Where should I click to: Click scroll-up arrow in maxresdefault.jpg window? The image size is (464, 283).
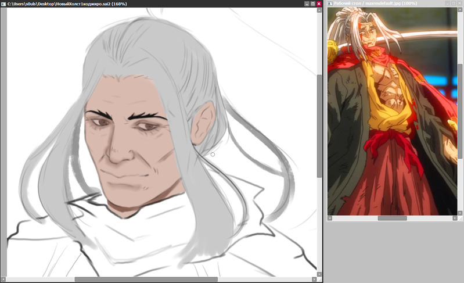point(460,10)
